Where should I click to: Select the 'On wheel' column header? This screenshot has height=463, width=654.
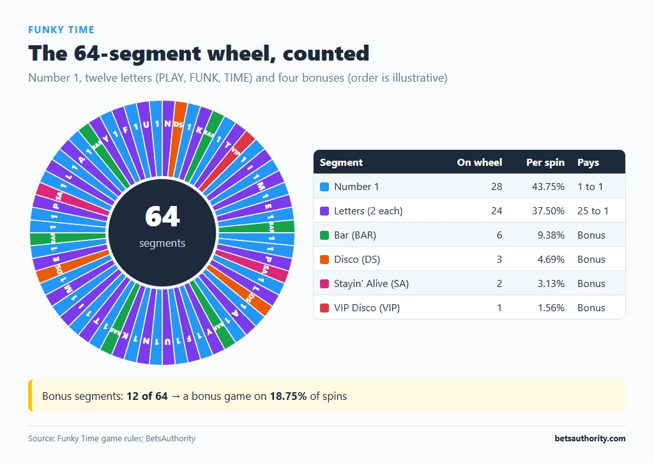tap(479, 163)
